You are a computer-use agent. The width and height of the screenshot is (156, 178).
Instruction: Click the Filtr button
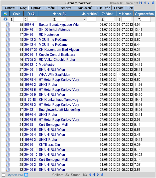coord(99,8)
